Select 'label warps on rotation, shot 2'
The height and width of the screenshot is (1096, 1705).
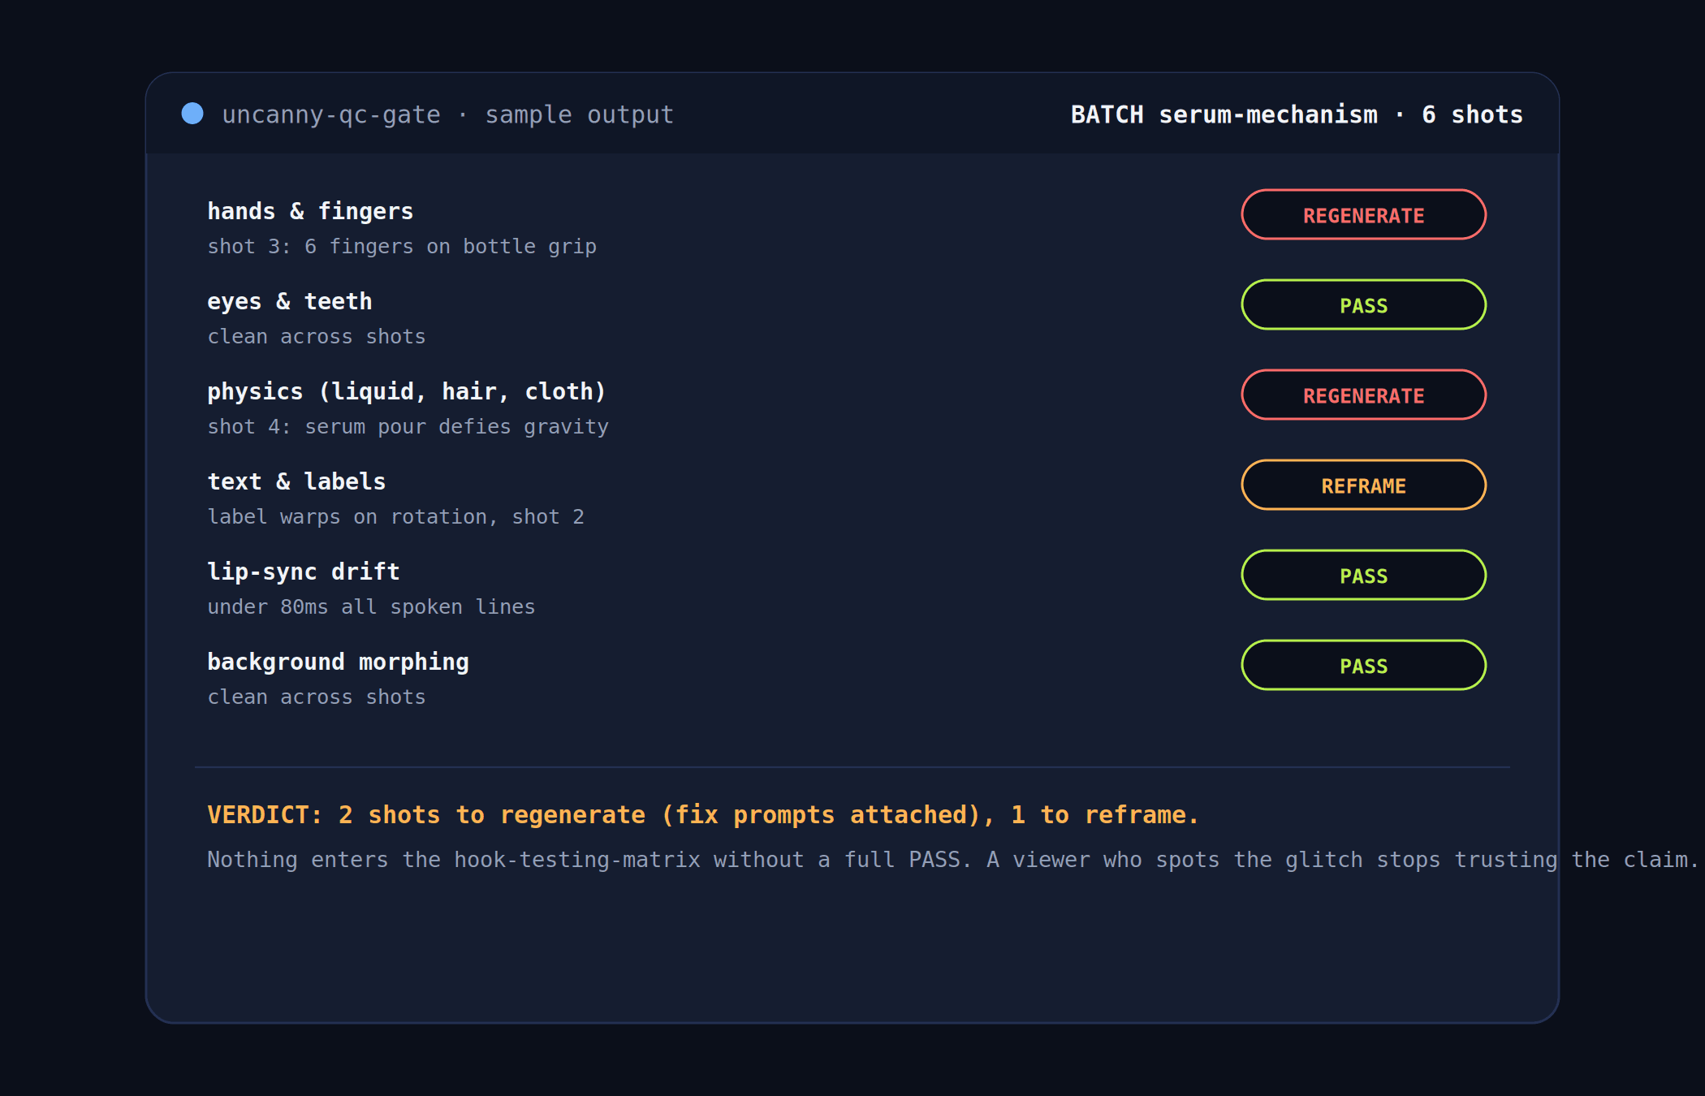coord(395,516)
